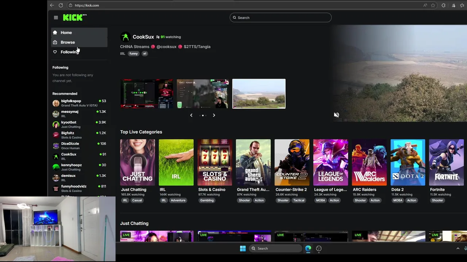Open the hamburger sidebar menu
Screen dimensions: 467x262
(56, 17)
